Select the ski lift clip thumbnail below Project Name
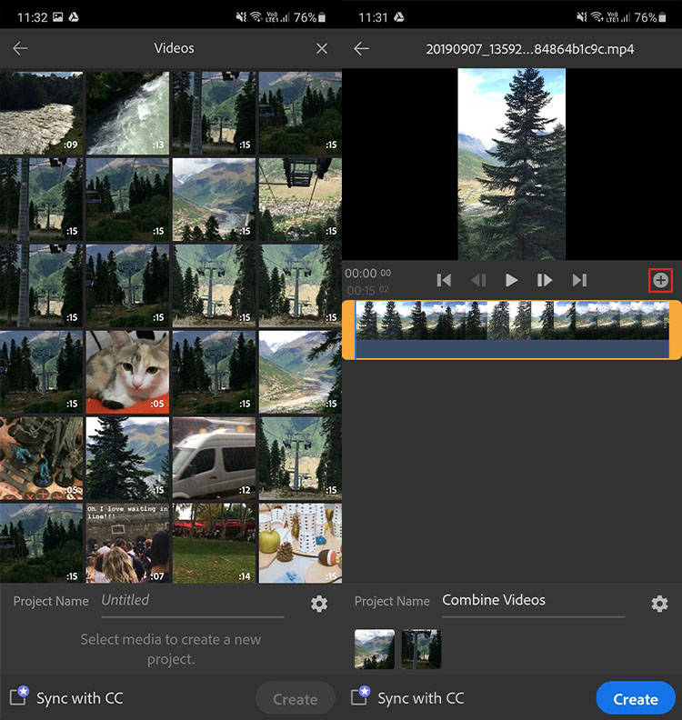The image size is (682, 720). 421,649
